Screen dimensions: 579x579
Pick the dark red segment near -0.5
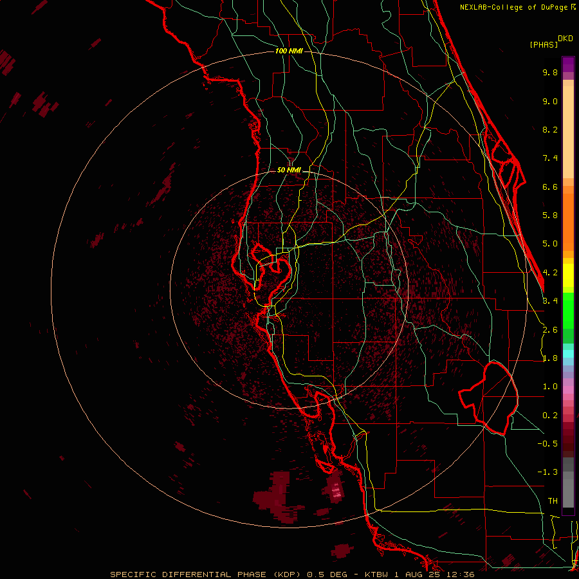[568, 443]
